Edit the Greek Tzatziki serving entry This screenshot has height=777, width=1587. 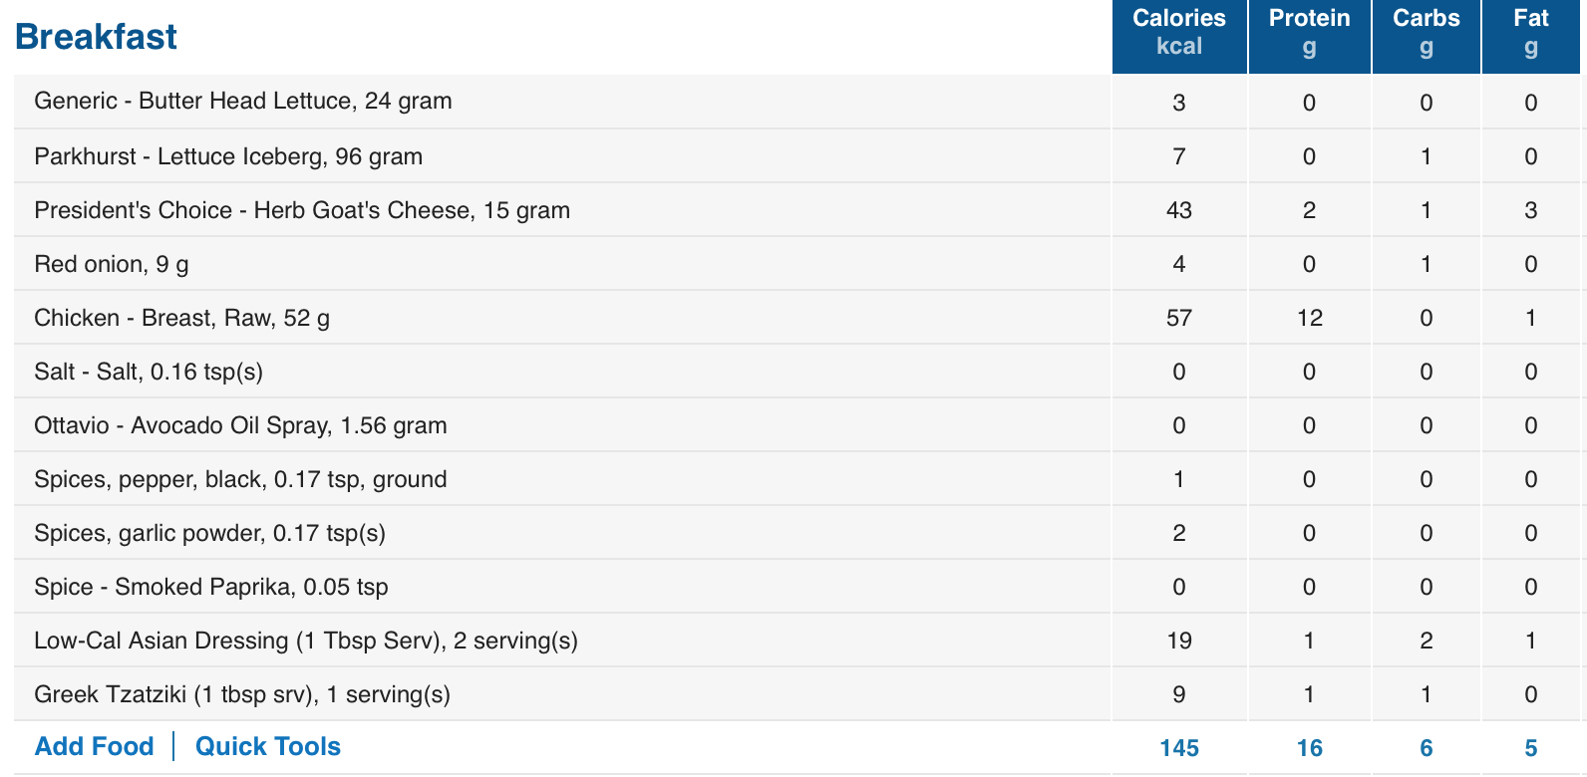[x=242, y=694]
